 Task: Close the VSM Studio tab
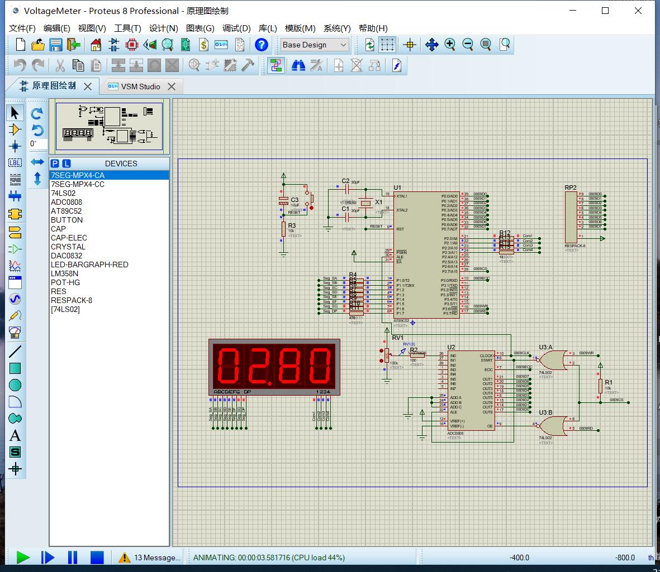pyautogui.click(x=172, y=86)
